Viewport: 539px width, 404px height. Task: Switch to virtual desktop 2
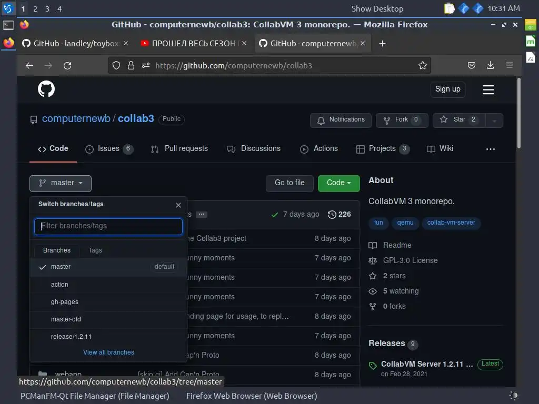pyautogui.click(x=35, y=8)
